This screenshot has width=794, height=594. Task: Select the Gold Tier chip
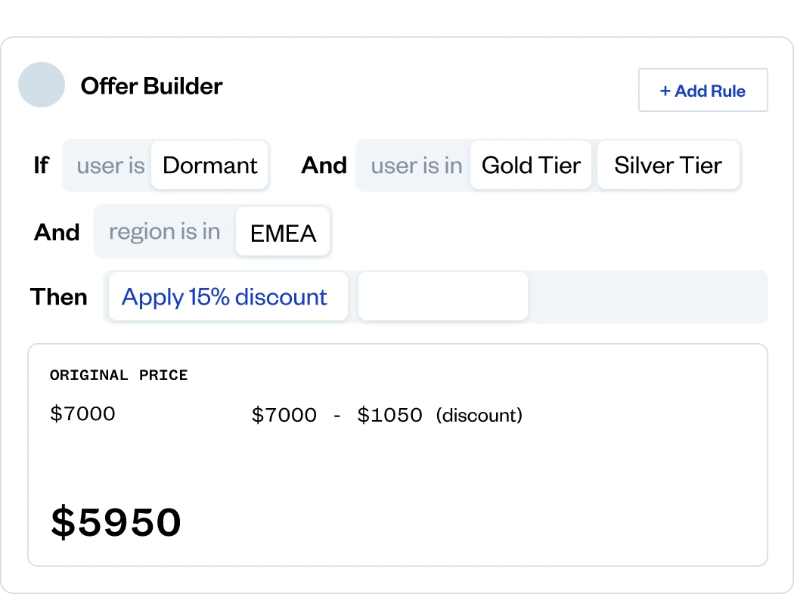[530, 165]
